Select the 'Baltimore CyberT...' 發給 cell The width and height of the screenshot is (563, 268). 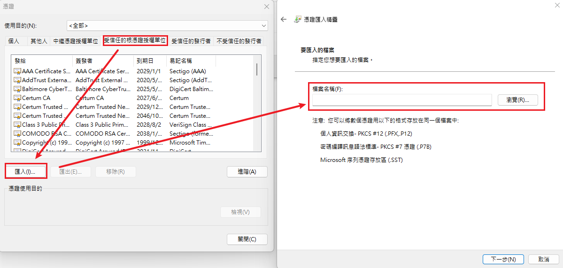tap(46, 89)
